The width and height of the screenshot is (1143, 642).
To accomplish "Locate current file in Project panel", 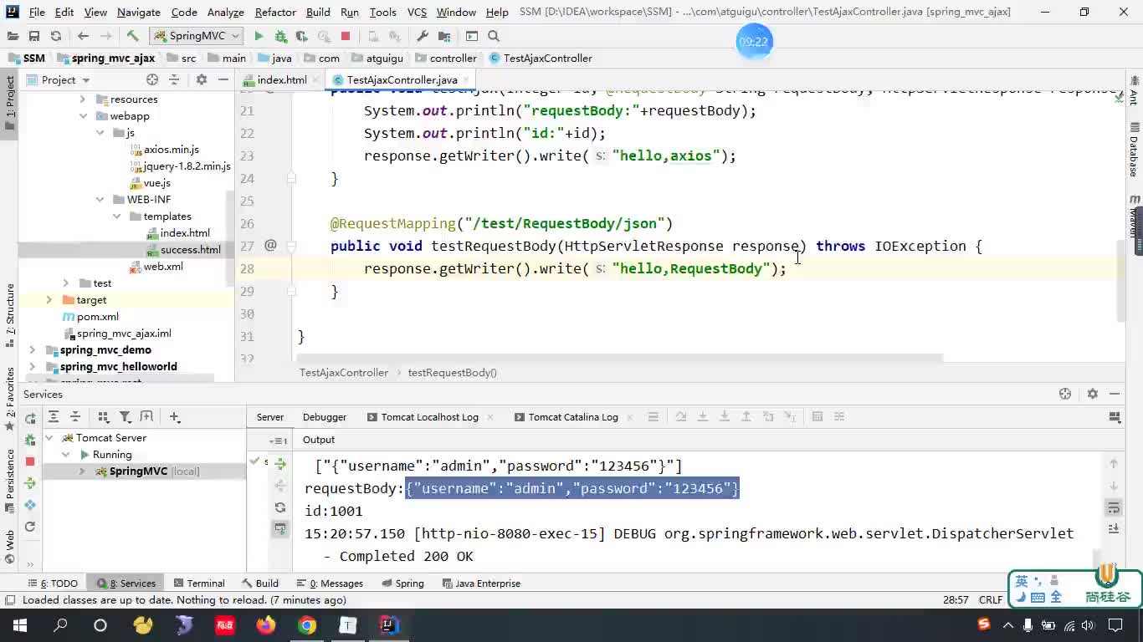I will 152,79.
